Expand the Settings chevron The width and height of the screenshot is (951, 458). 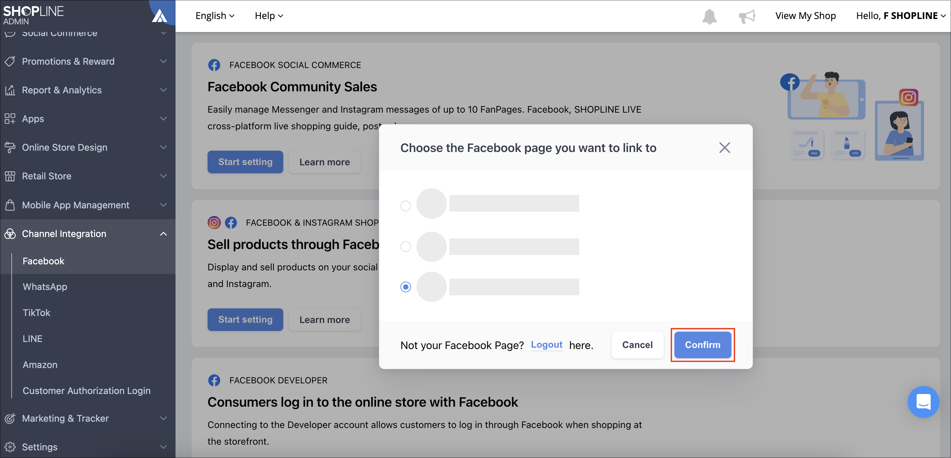click(x=164, y=447)
